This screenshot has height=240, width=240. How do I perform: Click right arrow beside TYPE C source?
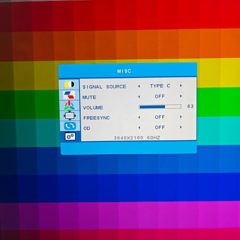181,85
